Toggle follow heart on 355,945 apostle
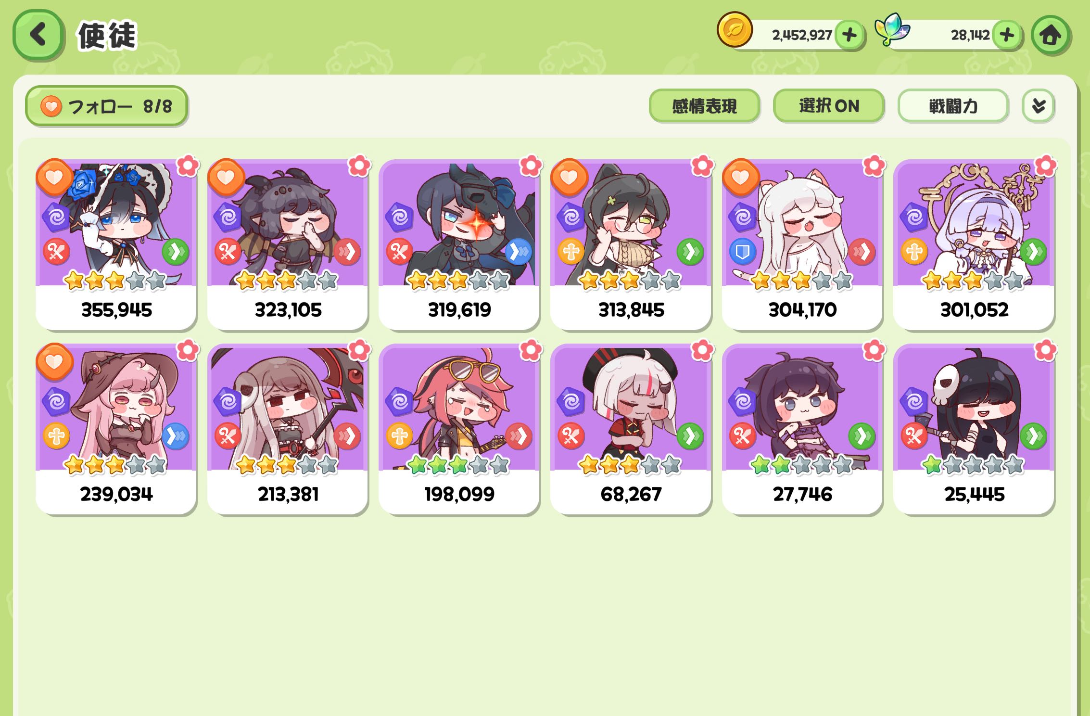Image resolution: width=1090 pixels, height=716 pixels. [x=54, y=177]
